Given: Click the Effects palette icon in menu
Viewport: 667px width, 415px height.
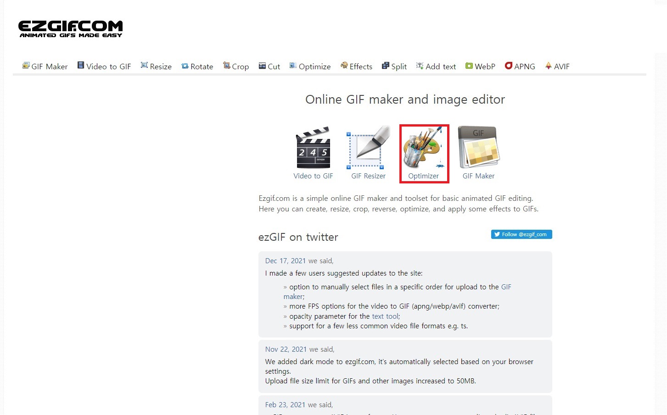Looking at the screenshot, I should pos(344,66).
